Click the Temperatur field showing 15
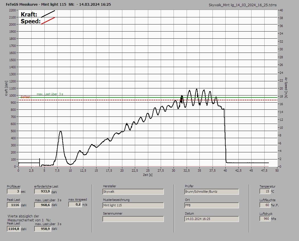This screenshot has height=241, width=299. coord(265,191)
